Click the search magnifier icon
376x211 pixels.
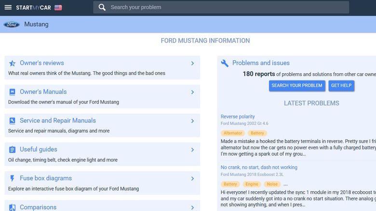[102, 7]
